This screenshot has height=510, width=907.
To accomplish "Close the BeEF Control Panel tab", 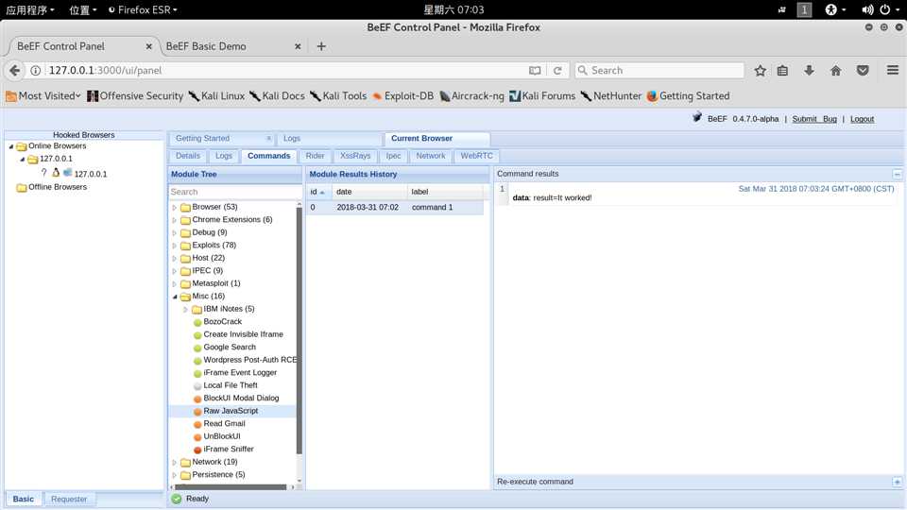I will 148,46.
